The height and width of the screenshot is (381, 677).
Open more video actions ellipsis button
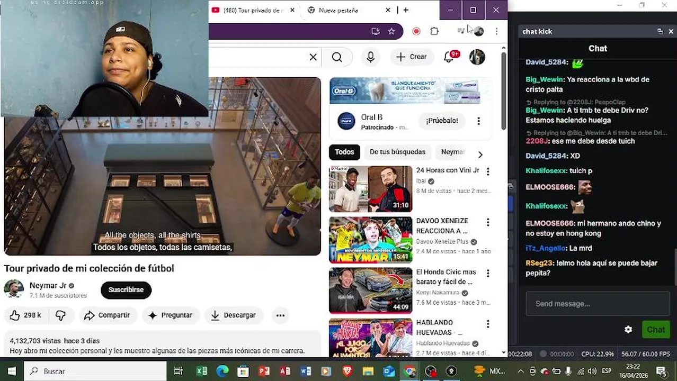[x=280, y=315]
